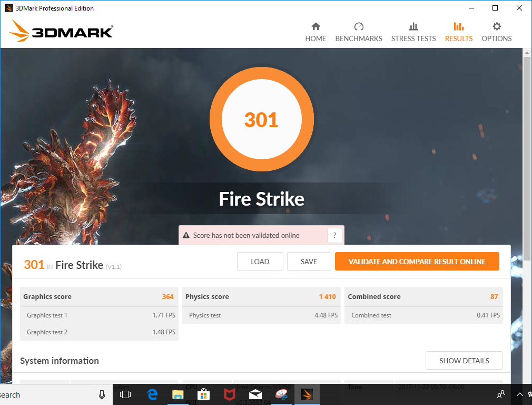
Task: Click the scrollbar up arrow
Action: pos(527,53)
